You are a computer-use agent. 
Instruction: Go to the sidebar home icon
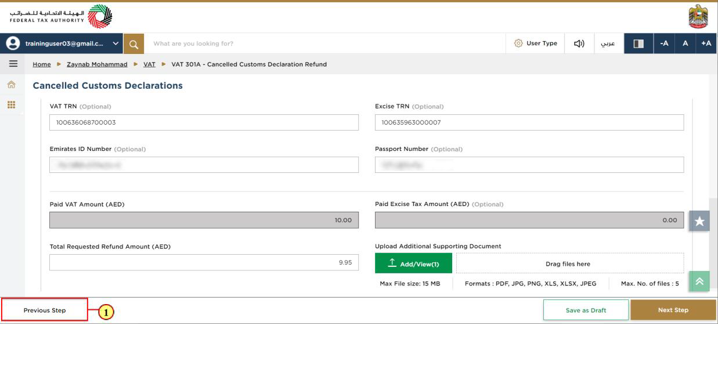click(11, 85)
